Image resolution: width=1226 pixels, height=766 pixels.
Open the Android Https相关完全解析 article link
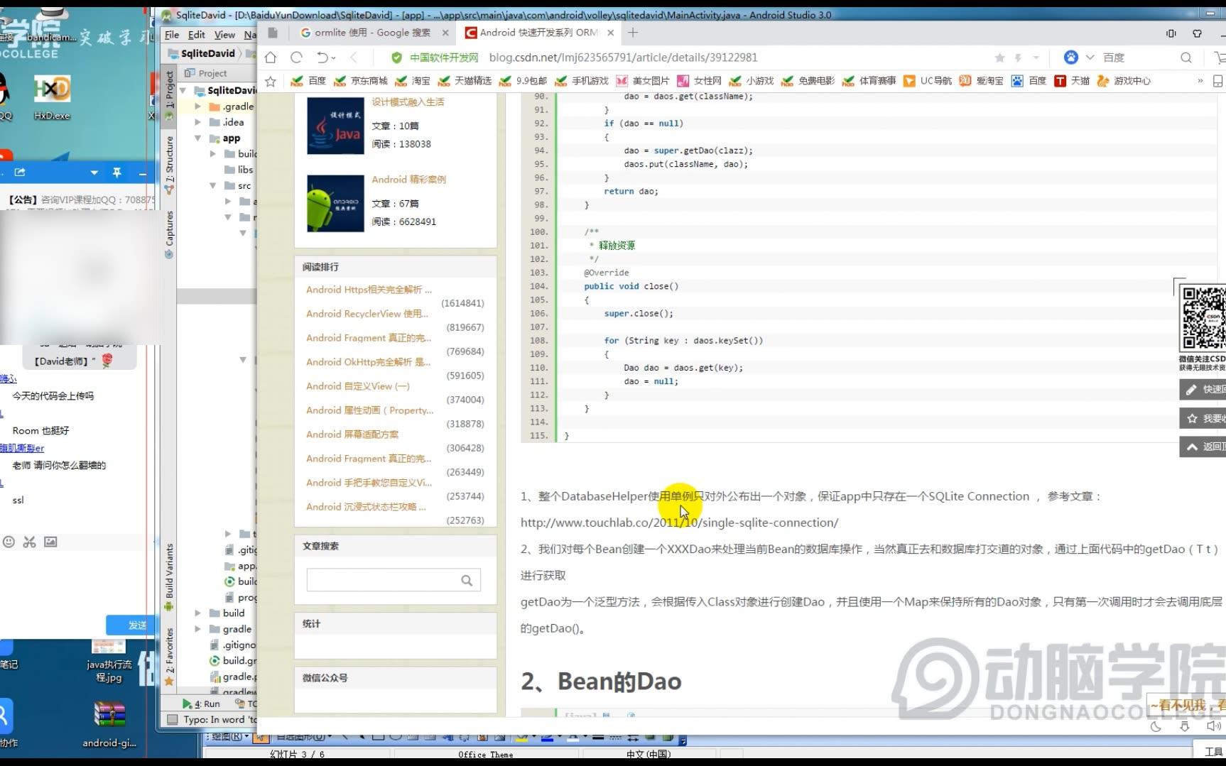coord(369,290)
